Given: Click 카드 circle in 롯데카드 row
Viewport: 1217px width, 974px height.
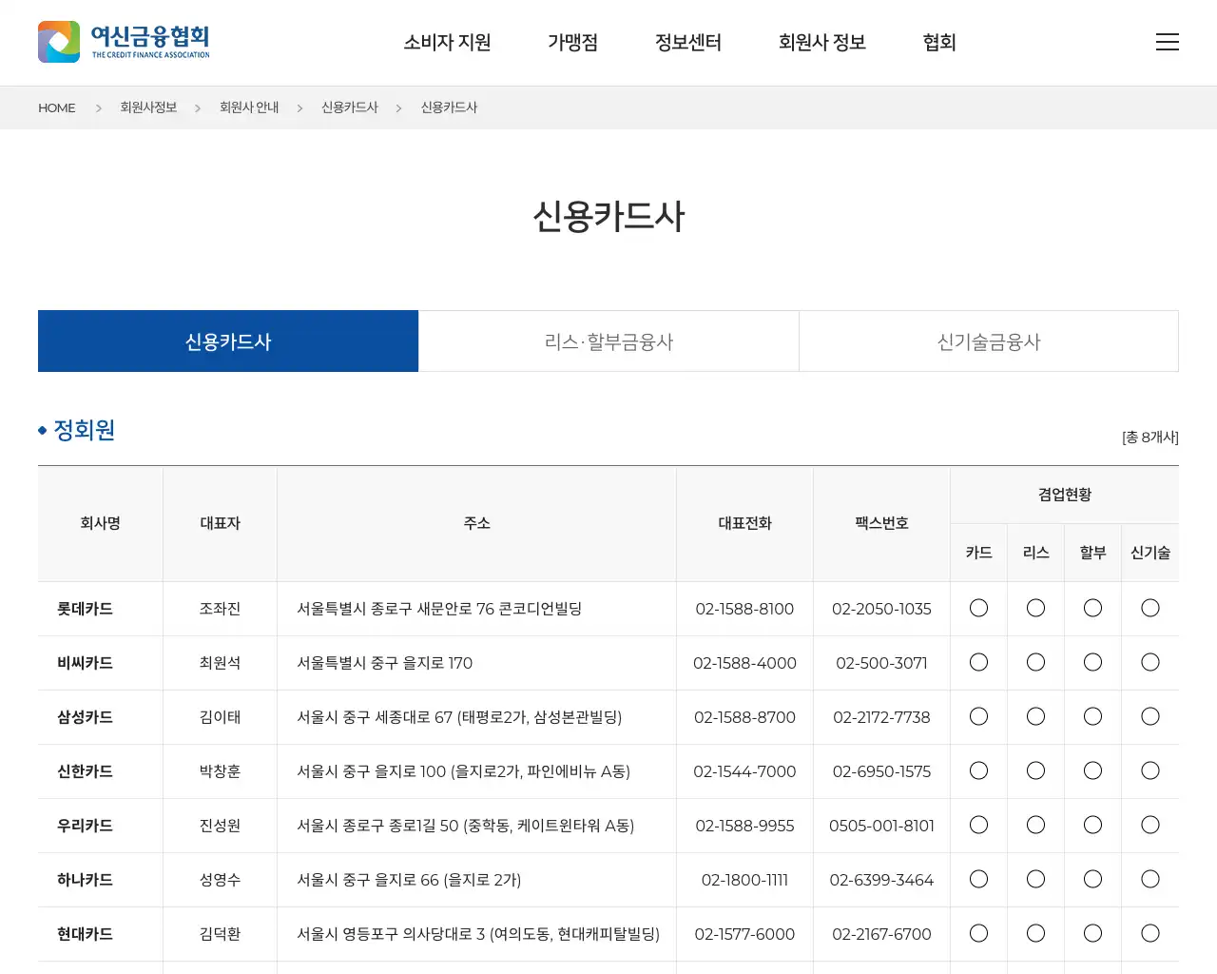Looking at the screenshot, I should tap(978, 608).
